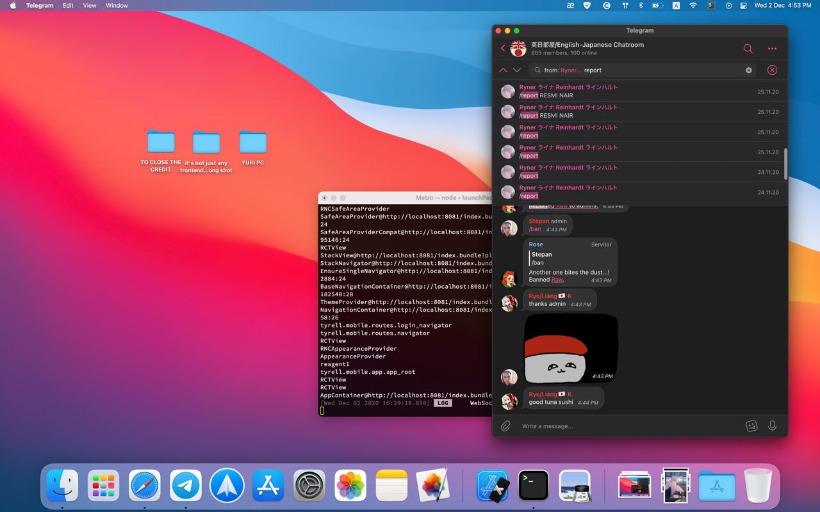The image size is (820, 512).
Task: Open App Store from the Dock
Action: [268, 485]
